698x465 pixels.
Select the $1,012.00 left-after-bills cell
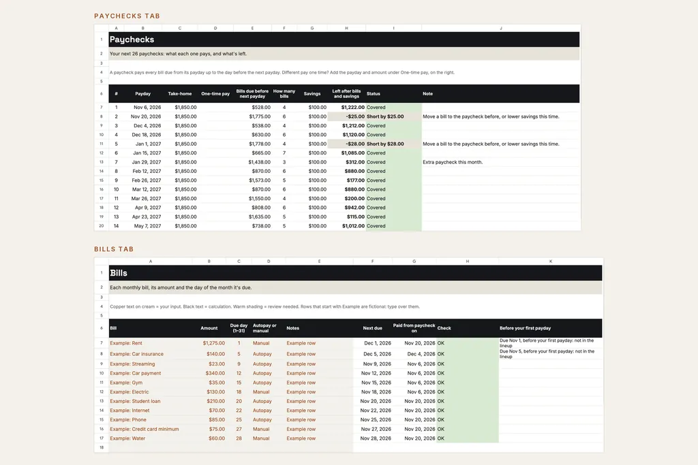[x=346, y=226]
